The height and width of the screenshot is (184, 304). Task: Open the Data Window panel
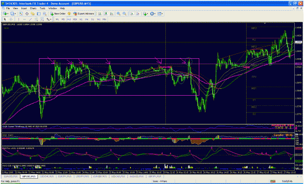[27, 14]
